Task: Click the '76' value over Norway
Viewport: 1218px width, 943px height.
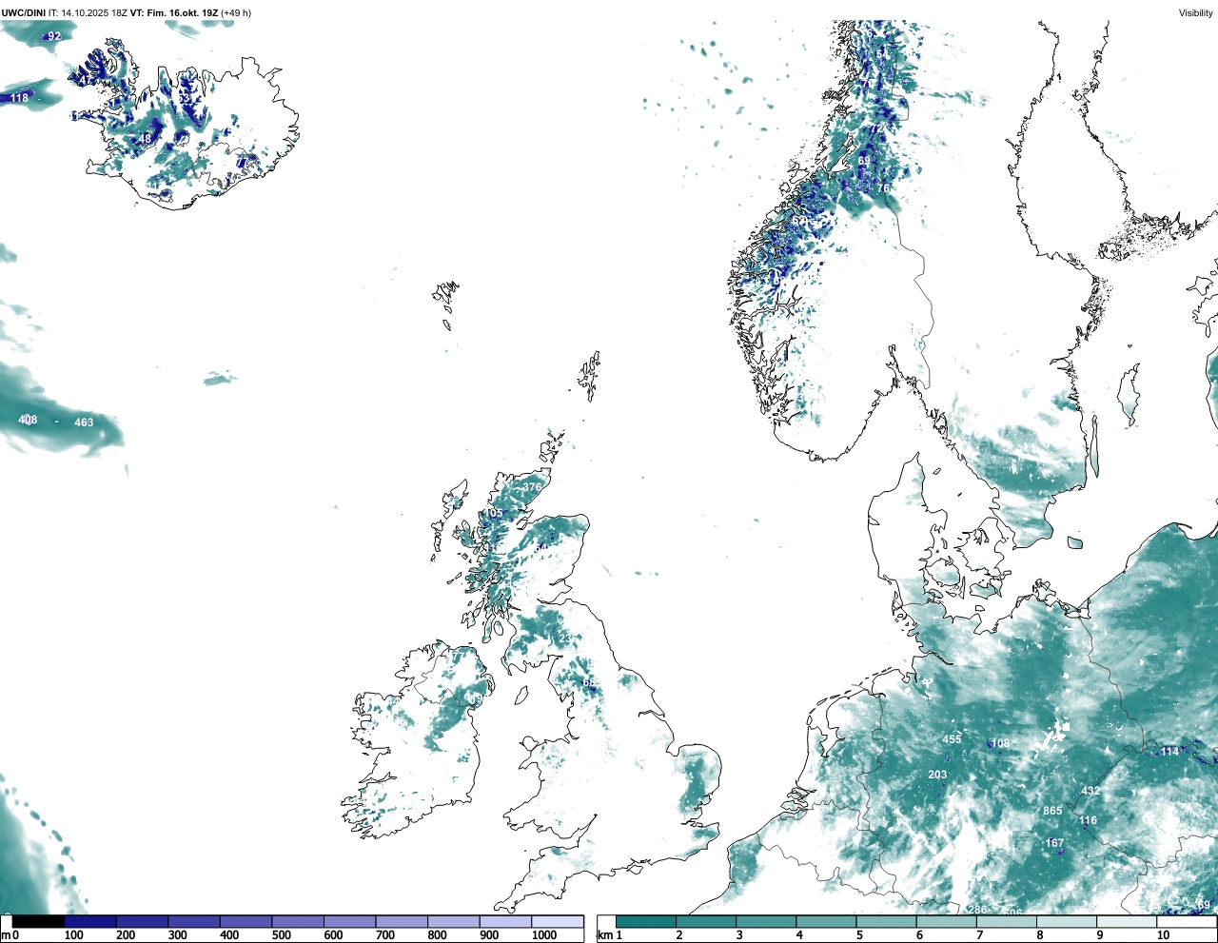Action: point(883,188)
